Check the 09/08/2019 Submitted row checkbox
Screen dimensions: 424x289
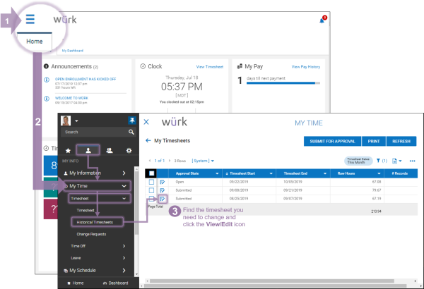[x=151, y=190]
